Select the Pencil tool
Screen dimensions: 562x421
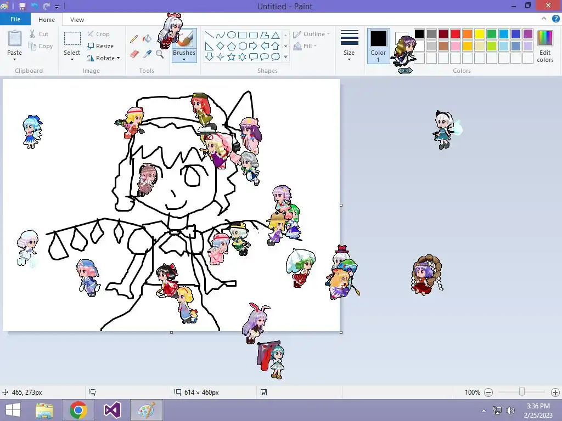(134, 39)
